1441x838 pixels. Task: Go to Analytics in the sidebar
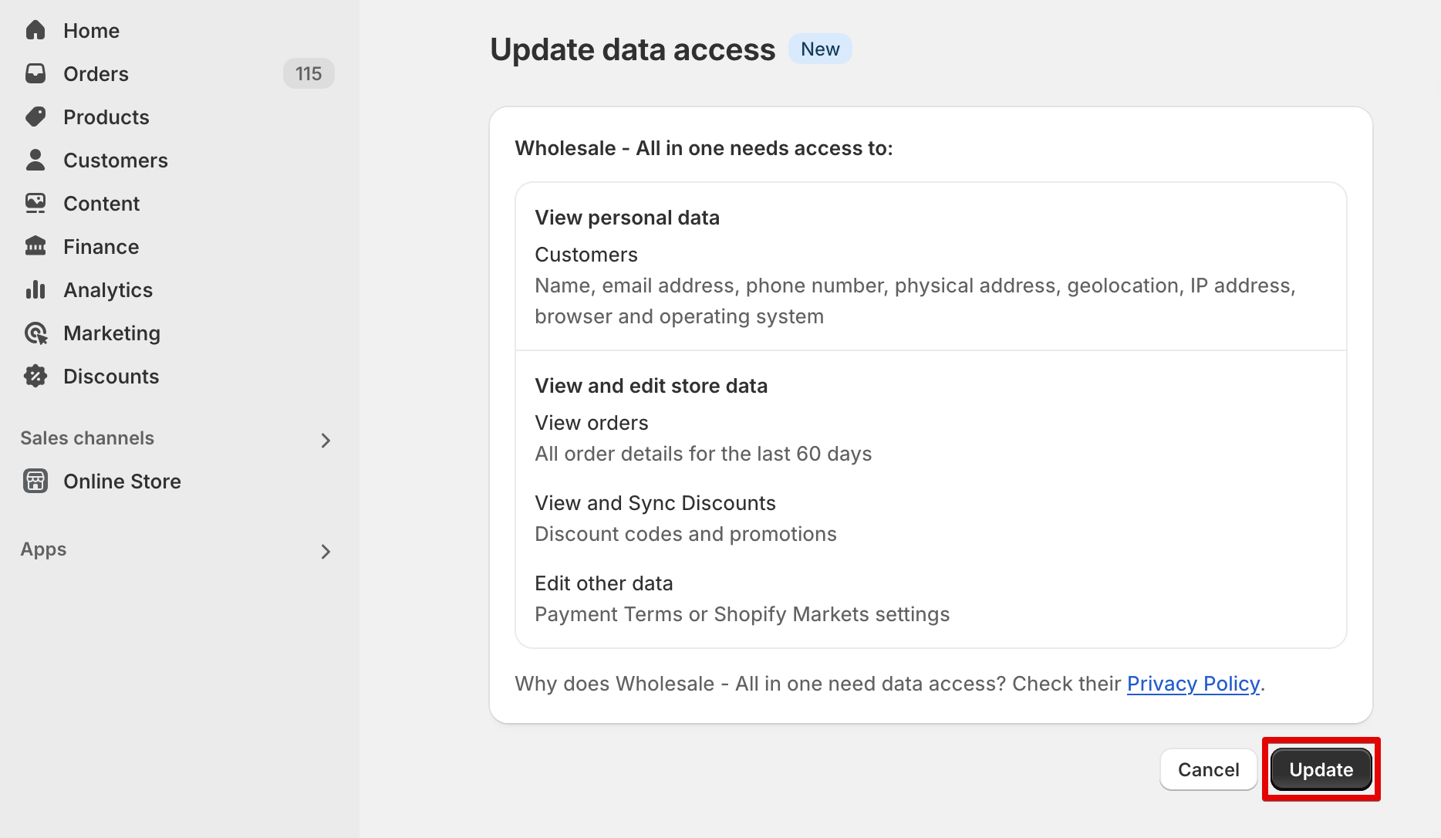[108, 290]
